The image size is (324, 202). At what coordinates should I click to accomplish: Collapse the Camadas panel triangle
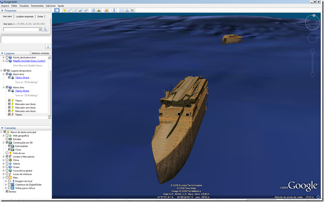point(2,128)
